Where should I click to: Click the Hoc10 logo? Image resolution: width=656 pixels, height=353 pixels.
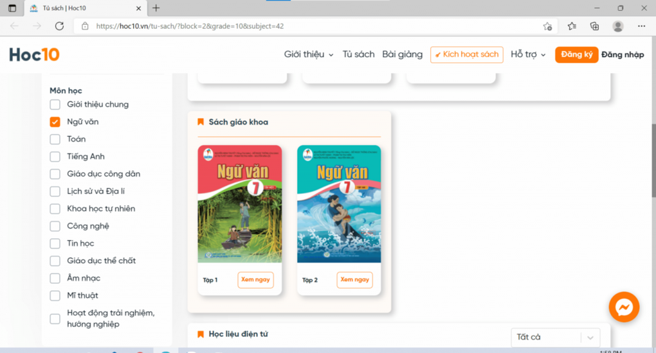[x=34, y=55]
